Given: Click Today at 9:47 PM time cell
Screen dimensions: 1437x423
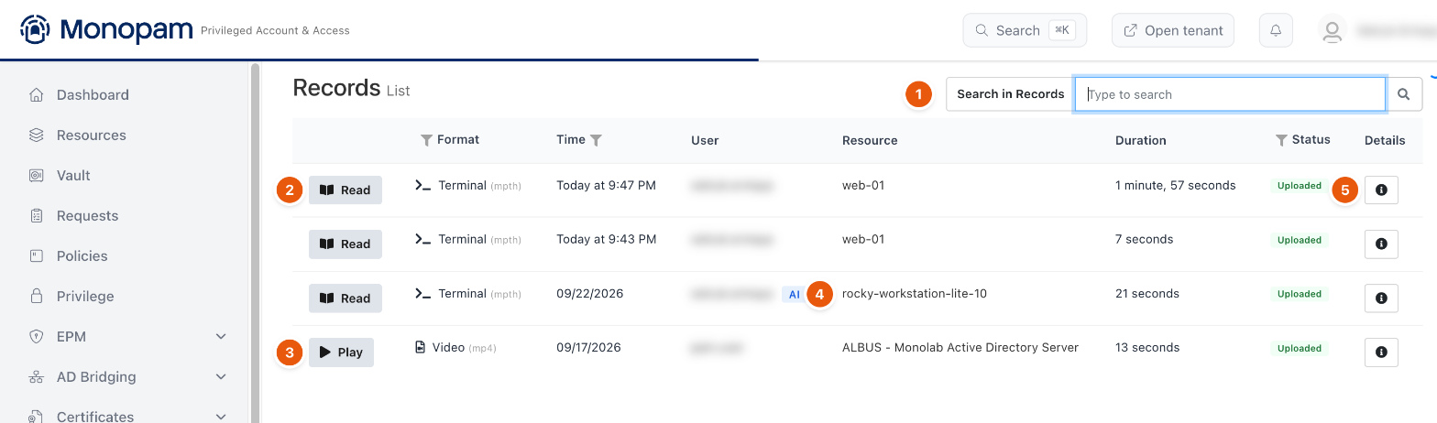Looking at the screenshot, I should (606, 186).
